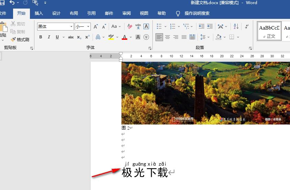
Task: Open paragraph settings dialog launcher
Action: 250,48
